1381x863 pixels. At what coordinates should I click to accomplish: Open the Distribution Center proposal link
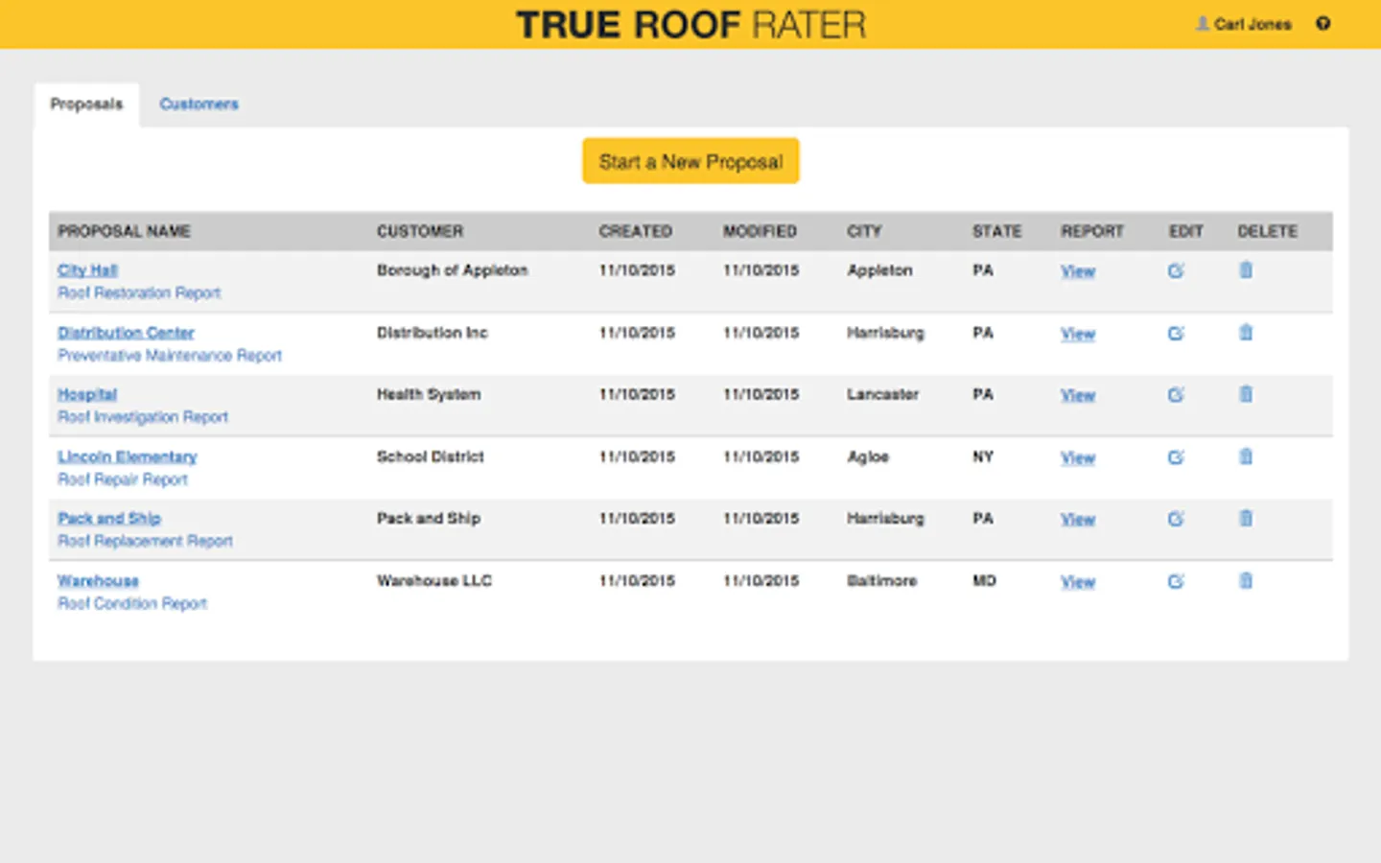pos(126,333)
